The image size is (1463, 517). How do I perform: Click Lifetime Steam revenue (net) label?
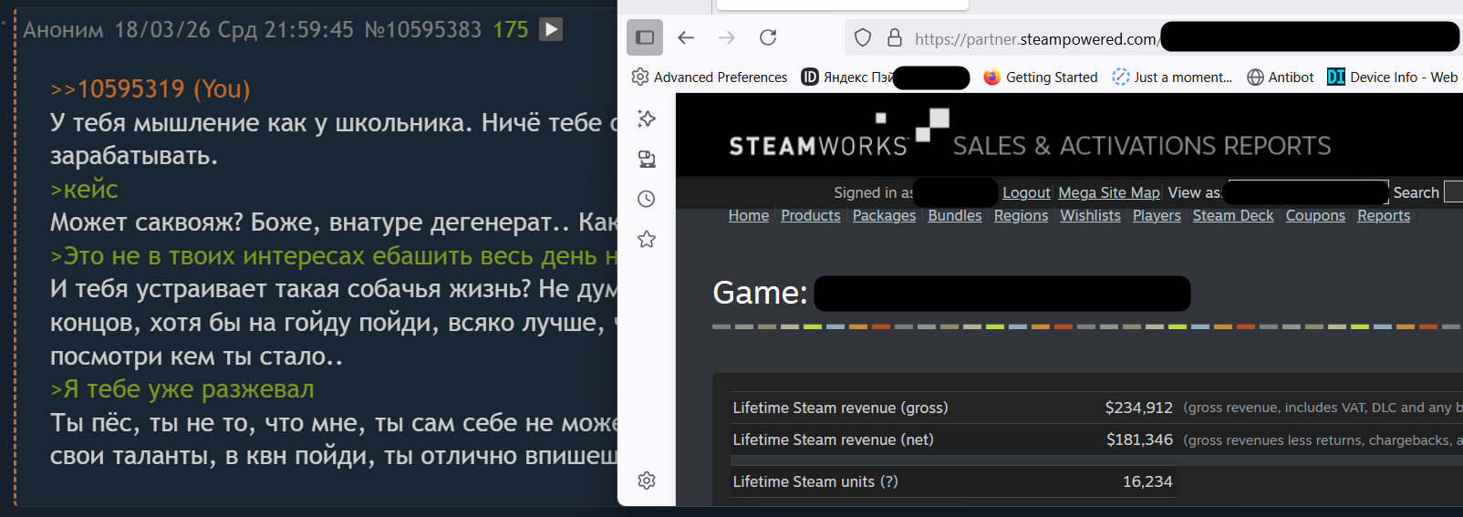tap(833, 439)
